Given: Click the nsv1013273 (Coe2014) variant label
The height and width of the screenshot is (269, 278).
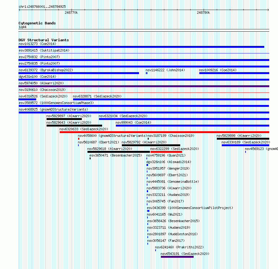Looking at the screenshot, I should (x=37, y=44).
